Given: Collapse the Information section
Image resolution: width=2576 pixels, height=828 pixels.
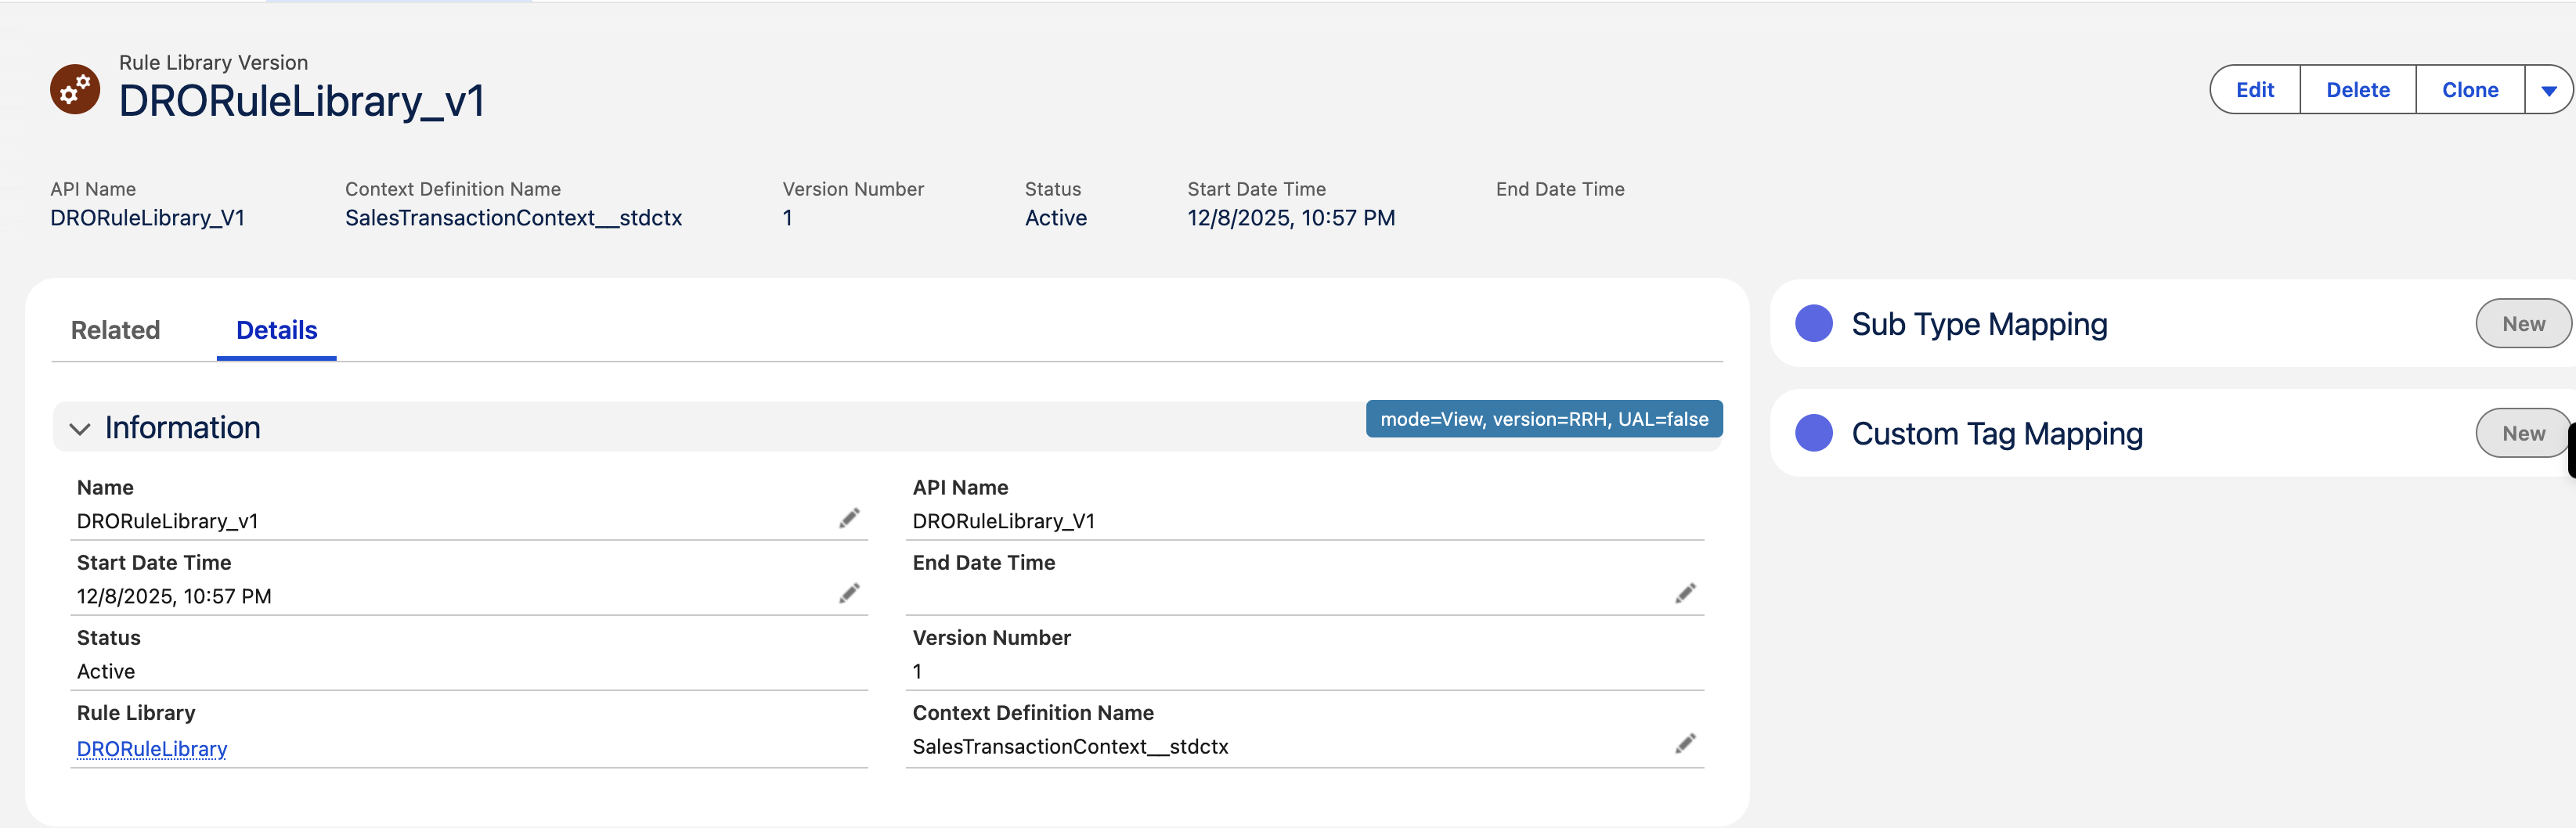Looking at the screenshot, I should [80, 429].
